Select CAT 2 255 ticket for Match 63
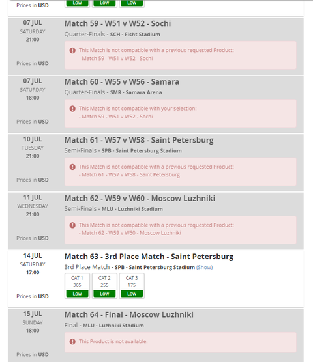The width and height of the screenshot is (313, 362). [104, 286]
